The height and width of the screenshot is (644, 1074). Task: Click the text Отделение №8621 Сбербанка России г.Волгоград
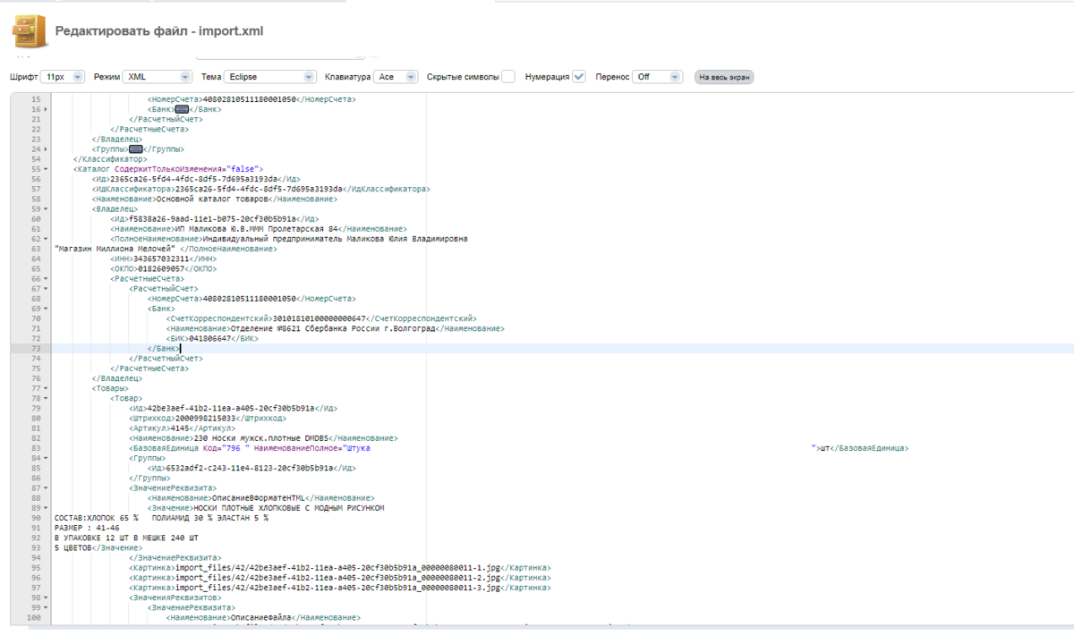point(334,328)
